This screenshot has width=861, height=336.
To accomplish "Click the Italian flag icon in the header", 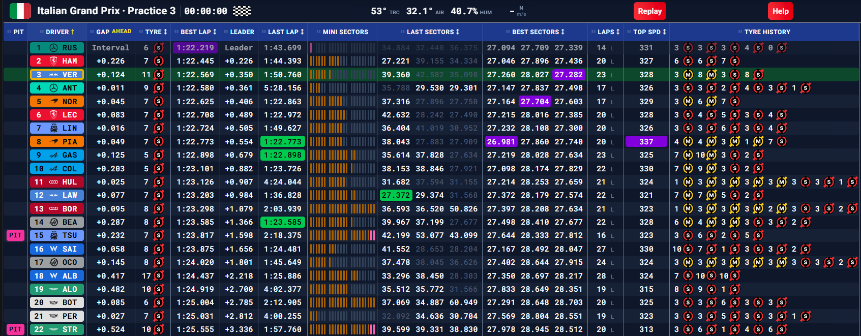I will [20, 11].
